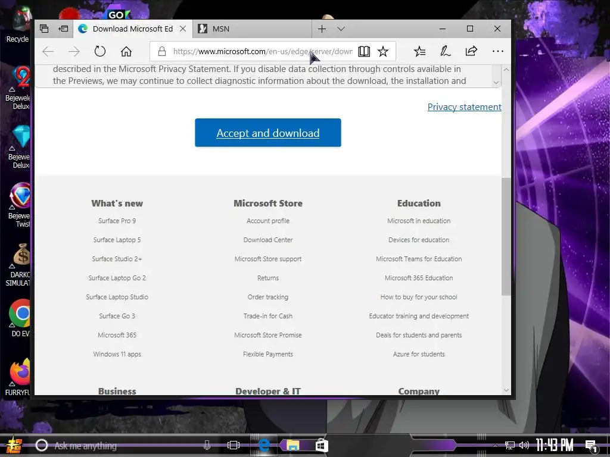The height and width of the screenshot is (457, 610).
Task: Open Edge from the taskbar
Action: click(x=264, y=445)
